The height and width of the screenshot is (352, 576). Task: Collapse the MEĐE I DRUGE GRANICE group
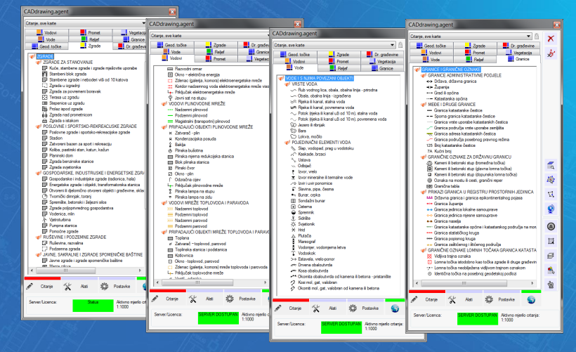tap(423, 105)
